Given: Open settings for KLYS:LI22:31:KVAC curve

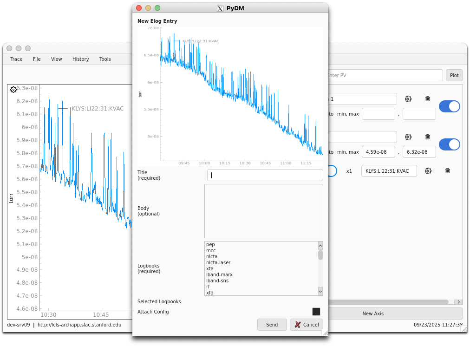Looking at the screenshot, I should (428, 171).
